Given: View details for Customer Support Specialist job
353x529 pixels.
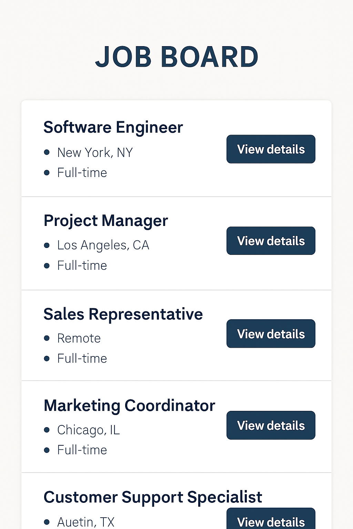Looking at the screenshot, I should (271, 521).
